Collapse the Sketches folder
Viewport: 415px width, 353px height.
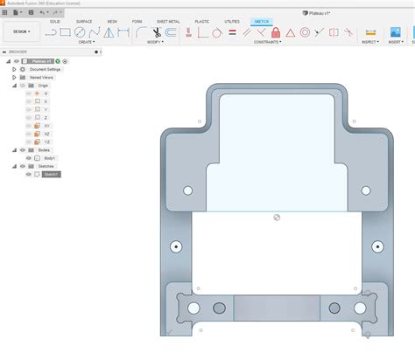click(14, 166)
